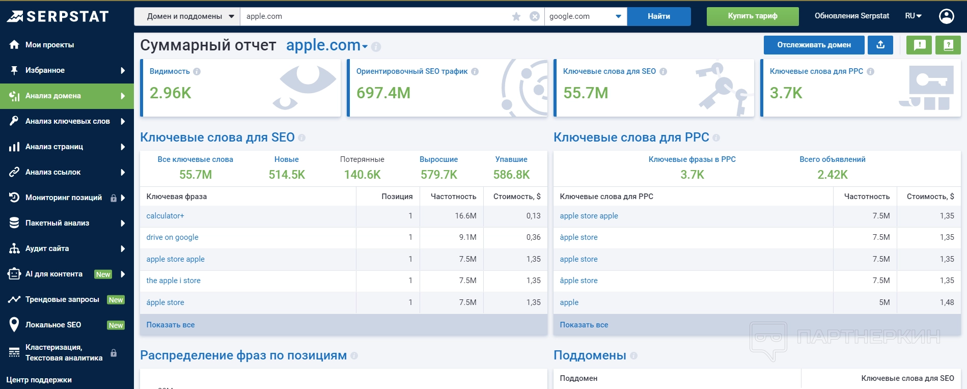Click the key icon for Анализ ключевых слов
Screen dimensions: 967x389
(x=14, y=121)
